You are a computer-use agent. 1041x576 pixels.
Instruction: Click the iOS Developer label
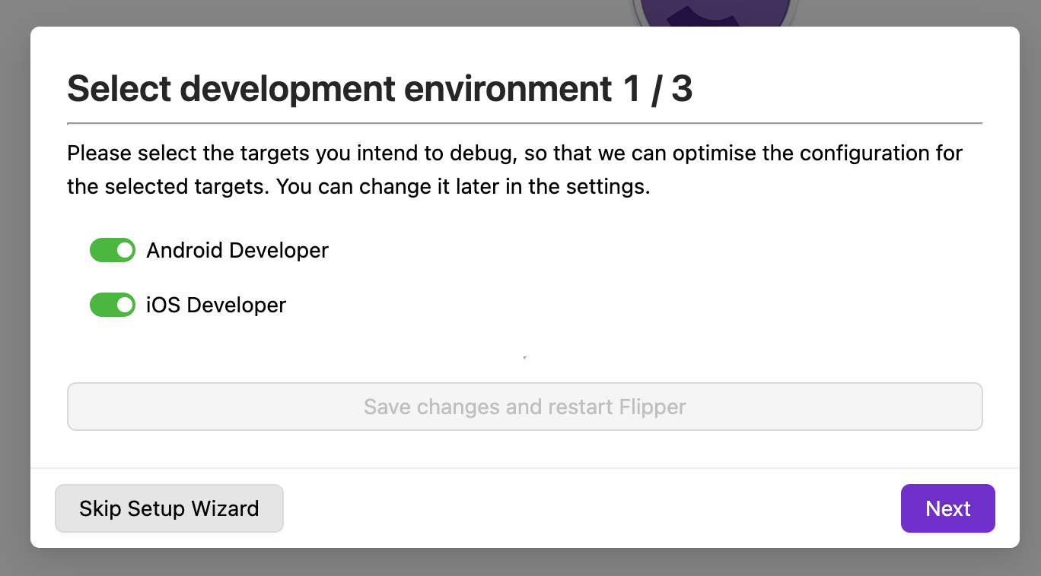click(216, 305)
